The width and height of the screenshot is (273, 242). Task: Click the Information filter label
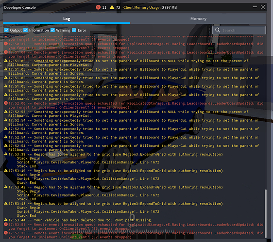coord(39,30)
